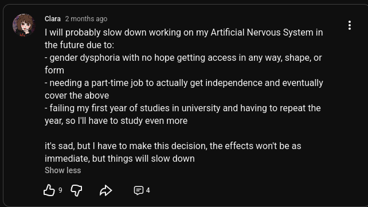Click the 'failing my first year' bullet line
This screenshot has height=207, width=368.
click(x=183, y=108)
